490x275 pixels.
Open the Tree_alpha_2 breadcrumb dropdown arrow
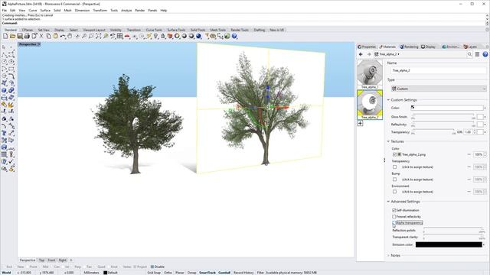pos(398,54)
